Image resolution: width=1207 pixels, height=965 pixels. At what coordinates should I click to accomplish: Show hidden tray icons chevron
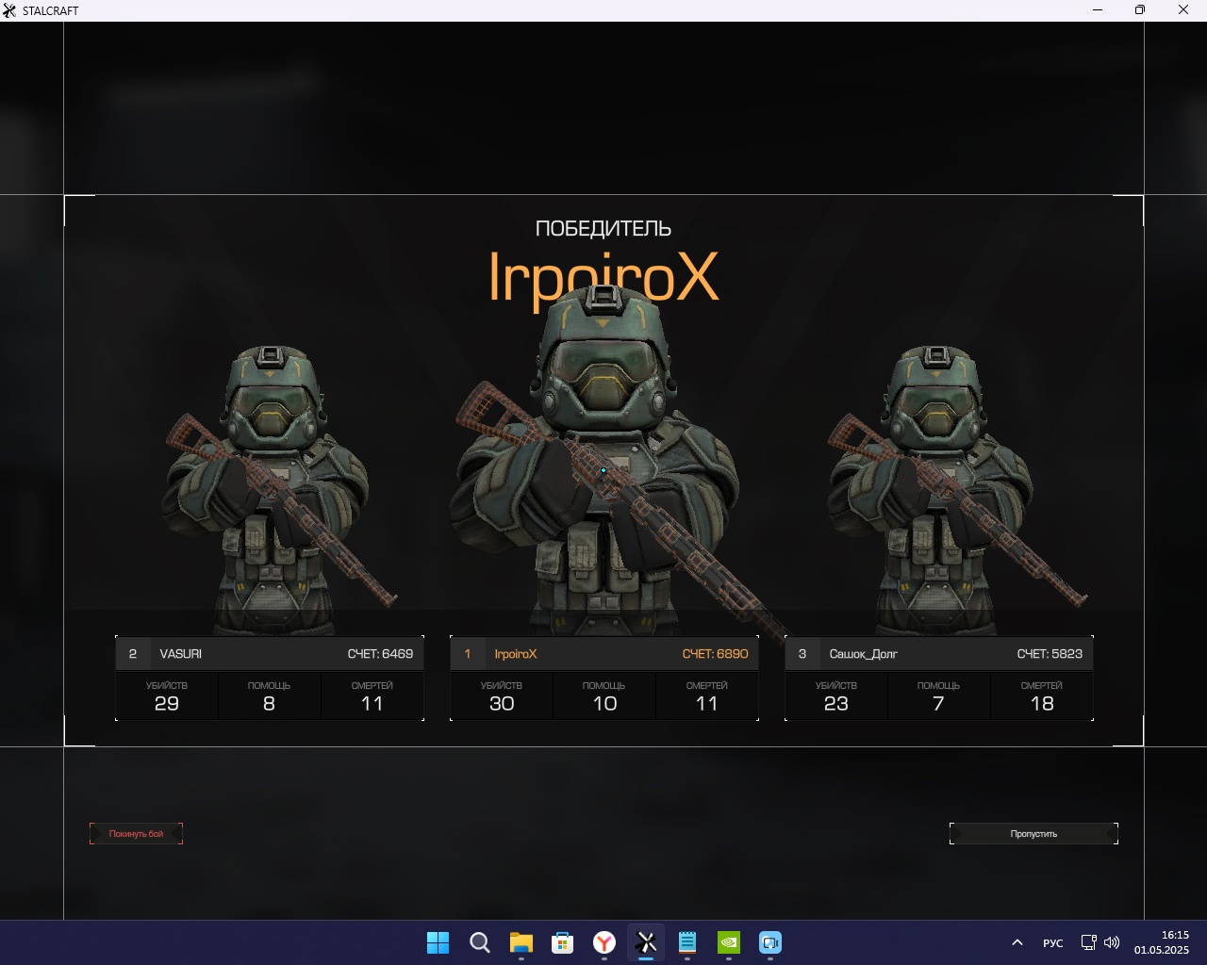click(x=1017, y=942)
